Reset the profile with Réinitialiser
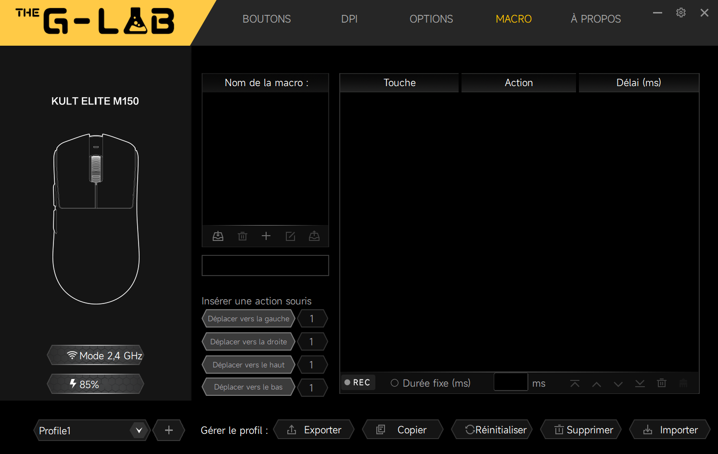 (492, 429)
